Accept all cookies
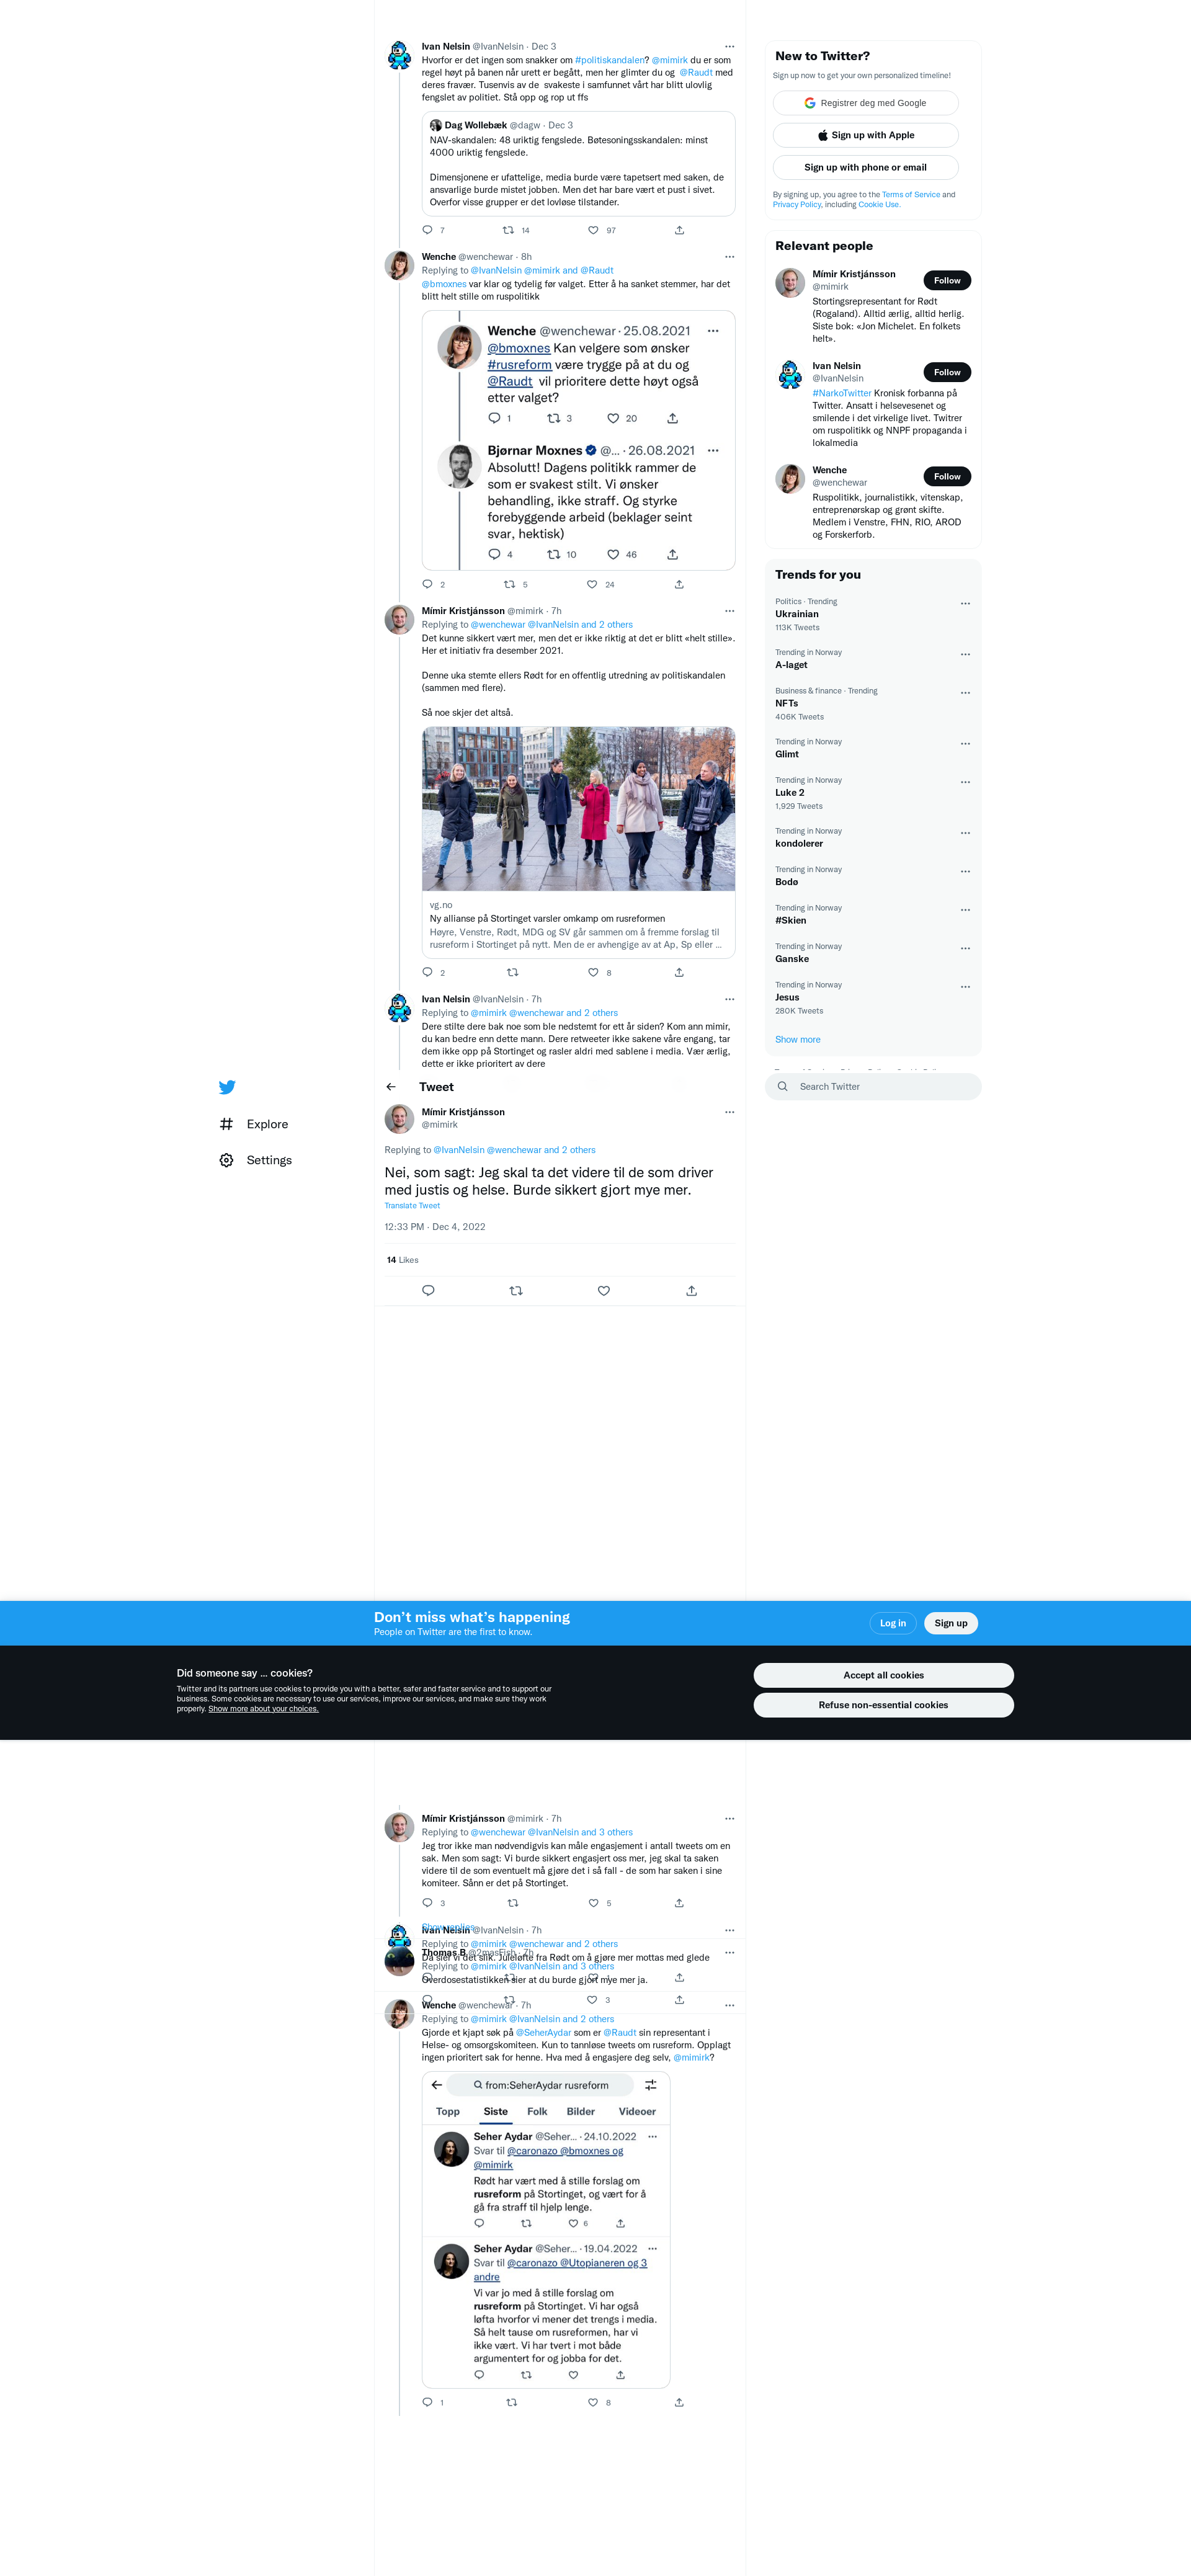The width and height of the screenshot is (1191, 2576). click(x=883, y=1675)
